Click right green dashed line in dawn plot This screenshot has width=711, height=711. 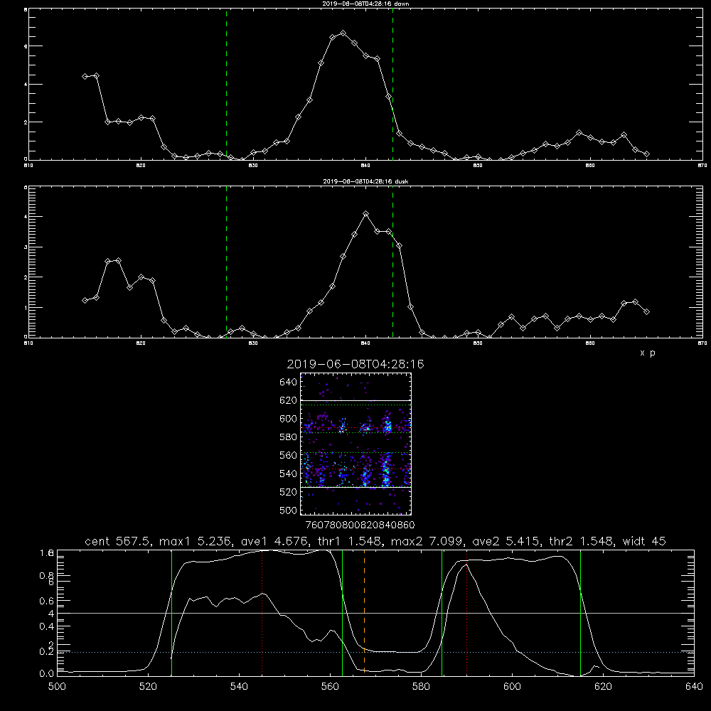coord(392,85)
